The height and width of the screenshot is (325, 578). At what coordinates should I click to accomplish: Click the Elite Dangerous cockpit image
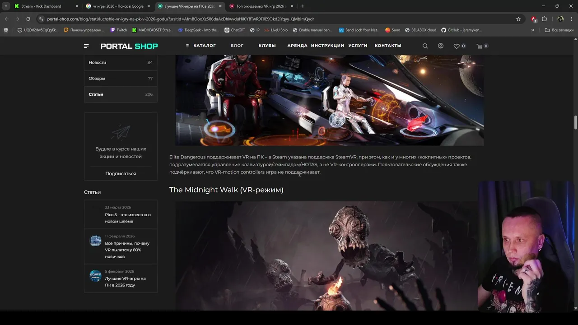pos(329,100)
